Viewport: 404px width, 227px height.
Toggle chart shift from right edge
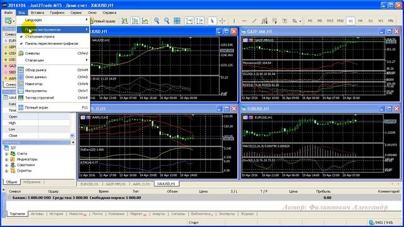pyautogui.click(x=199, y=21)
